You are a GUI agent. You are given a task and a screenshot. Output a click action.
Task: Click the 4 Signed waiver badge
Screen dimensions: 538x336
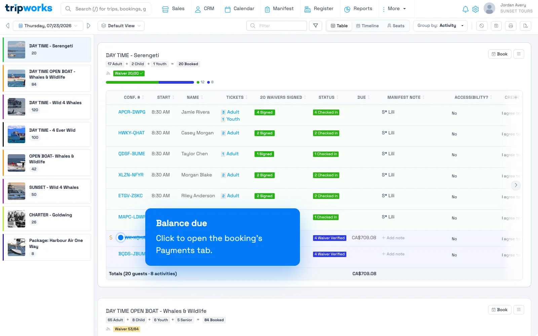coord(265,113)
